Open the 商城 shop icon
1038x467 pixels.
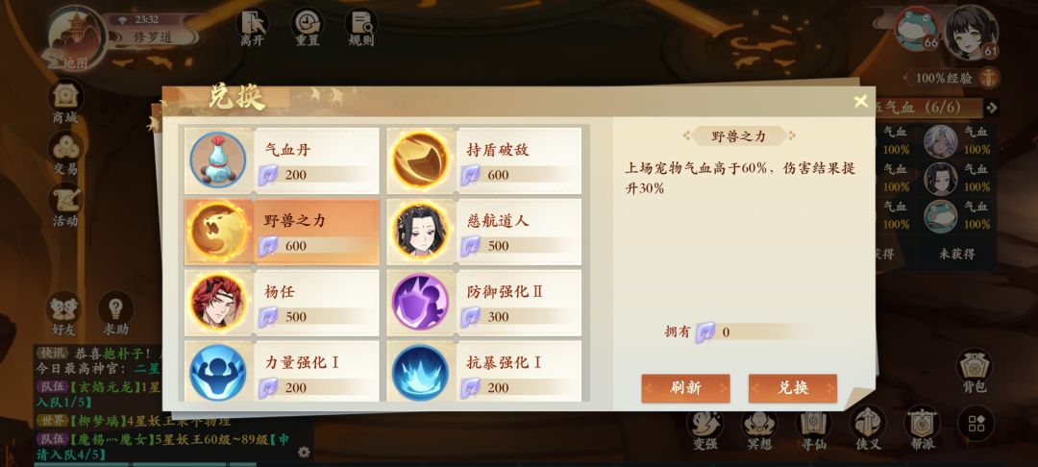(65, 102)
